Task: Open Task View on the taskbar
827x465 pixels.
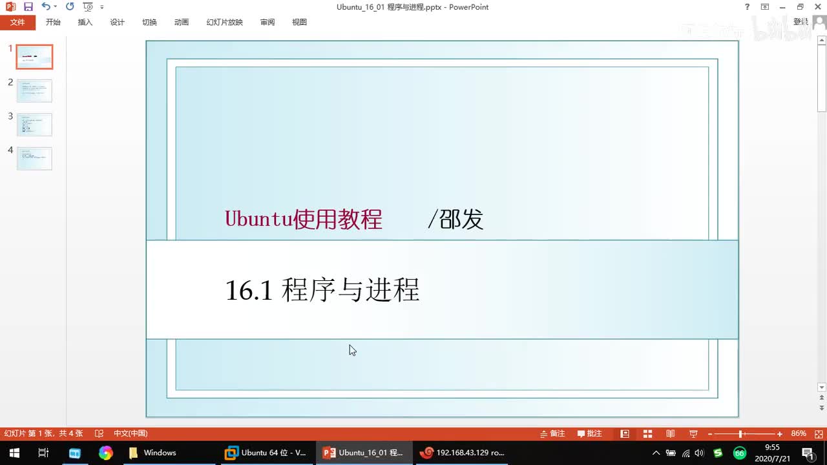Action: 43,453
